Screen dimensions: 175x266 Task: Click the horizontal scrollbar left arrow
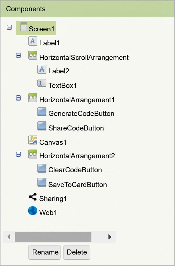click(x=9, y=237)
